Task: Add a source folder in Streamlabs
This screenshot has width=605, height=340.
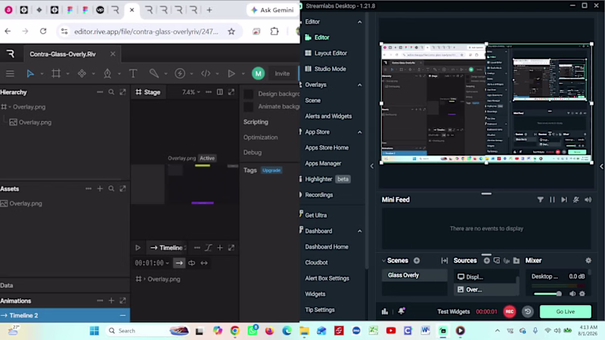Action: [517, 261]
